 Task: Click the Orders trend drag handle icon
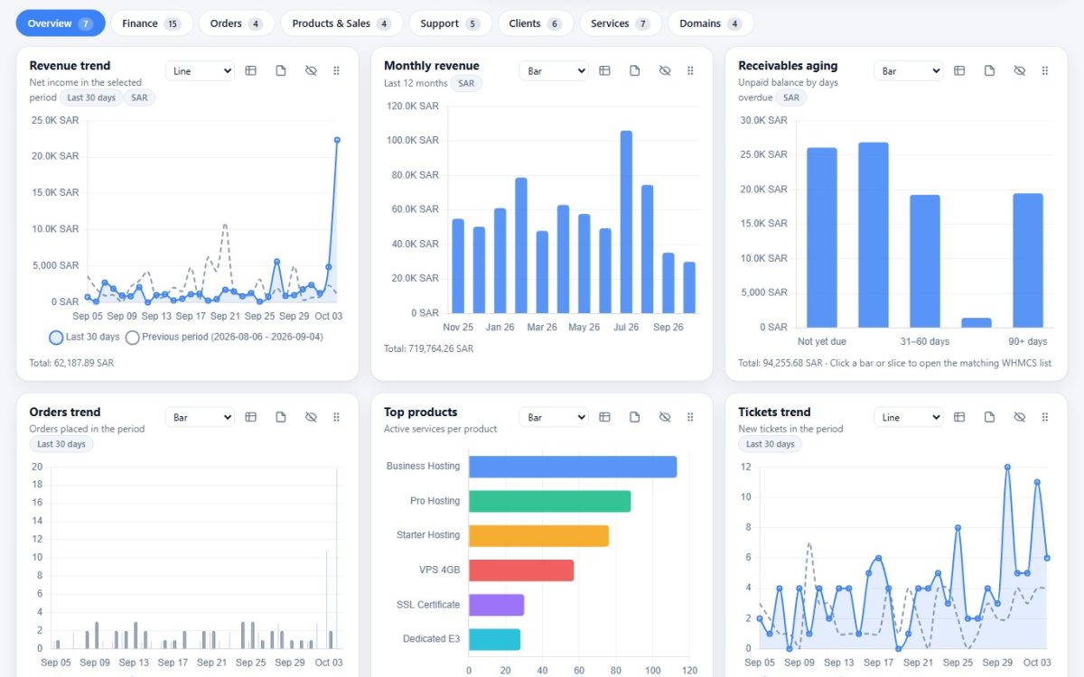coord(336,417)
